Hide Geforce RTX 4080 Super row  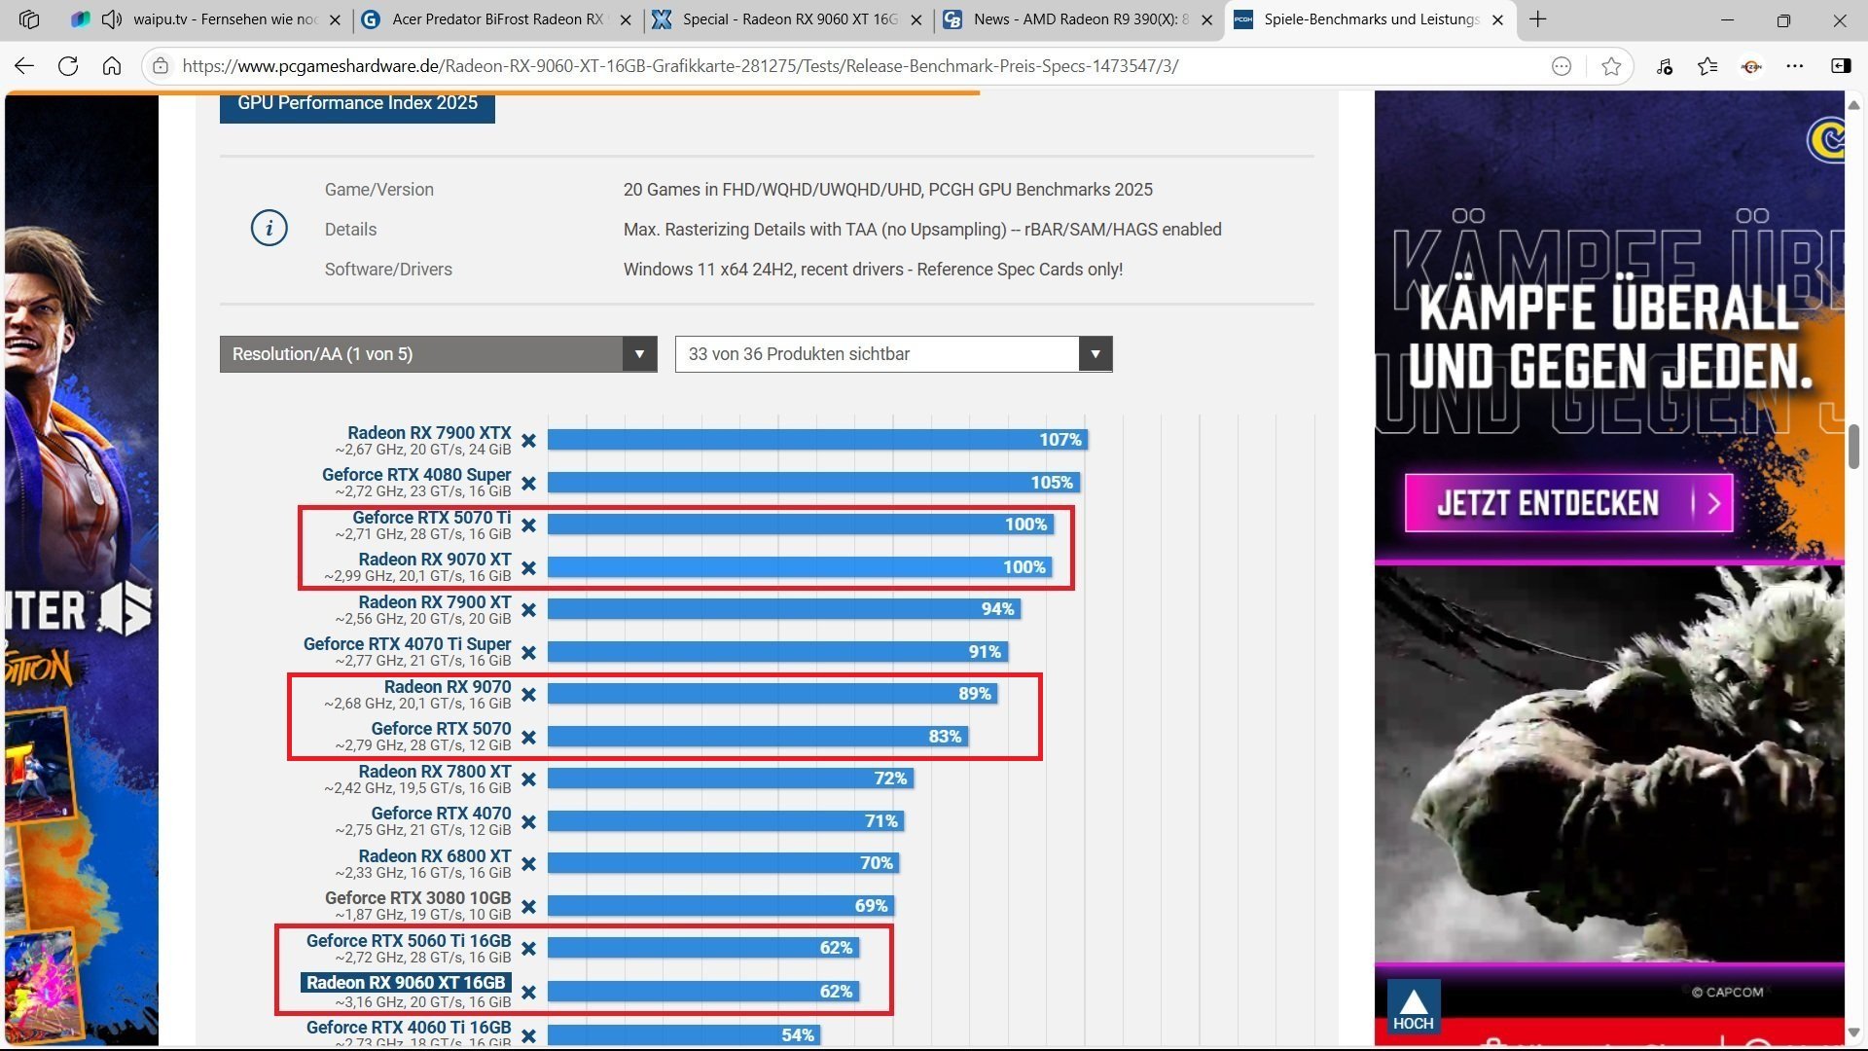pyautogui.click(x=528, y=484)
